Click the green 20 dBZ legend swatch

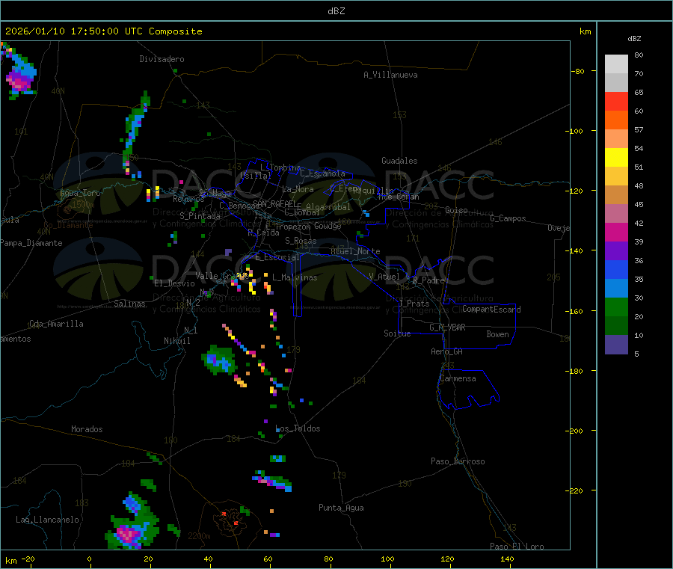click(x=616, y=307)
